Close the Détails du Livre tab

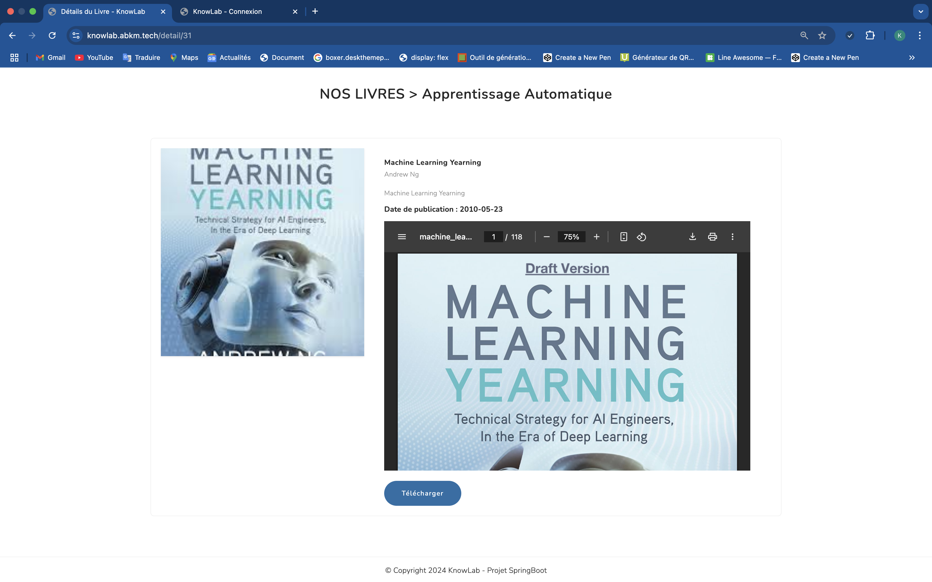tap(163, 12)
